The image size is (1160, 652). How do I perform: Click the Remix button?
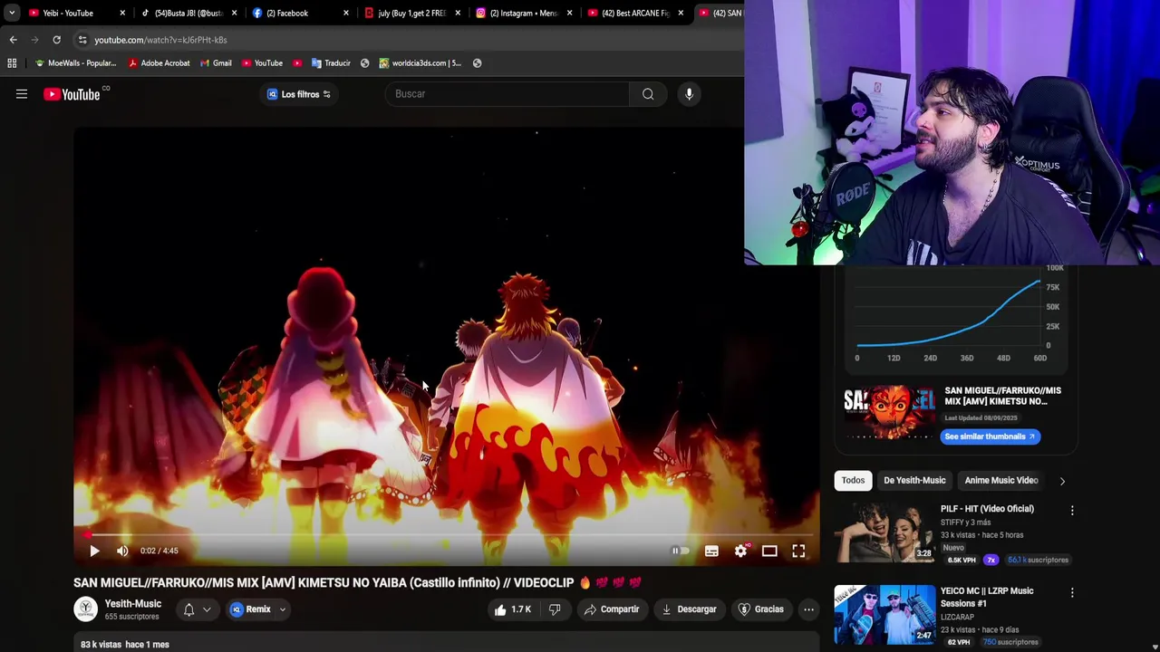[x=251, y=609]
